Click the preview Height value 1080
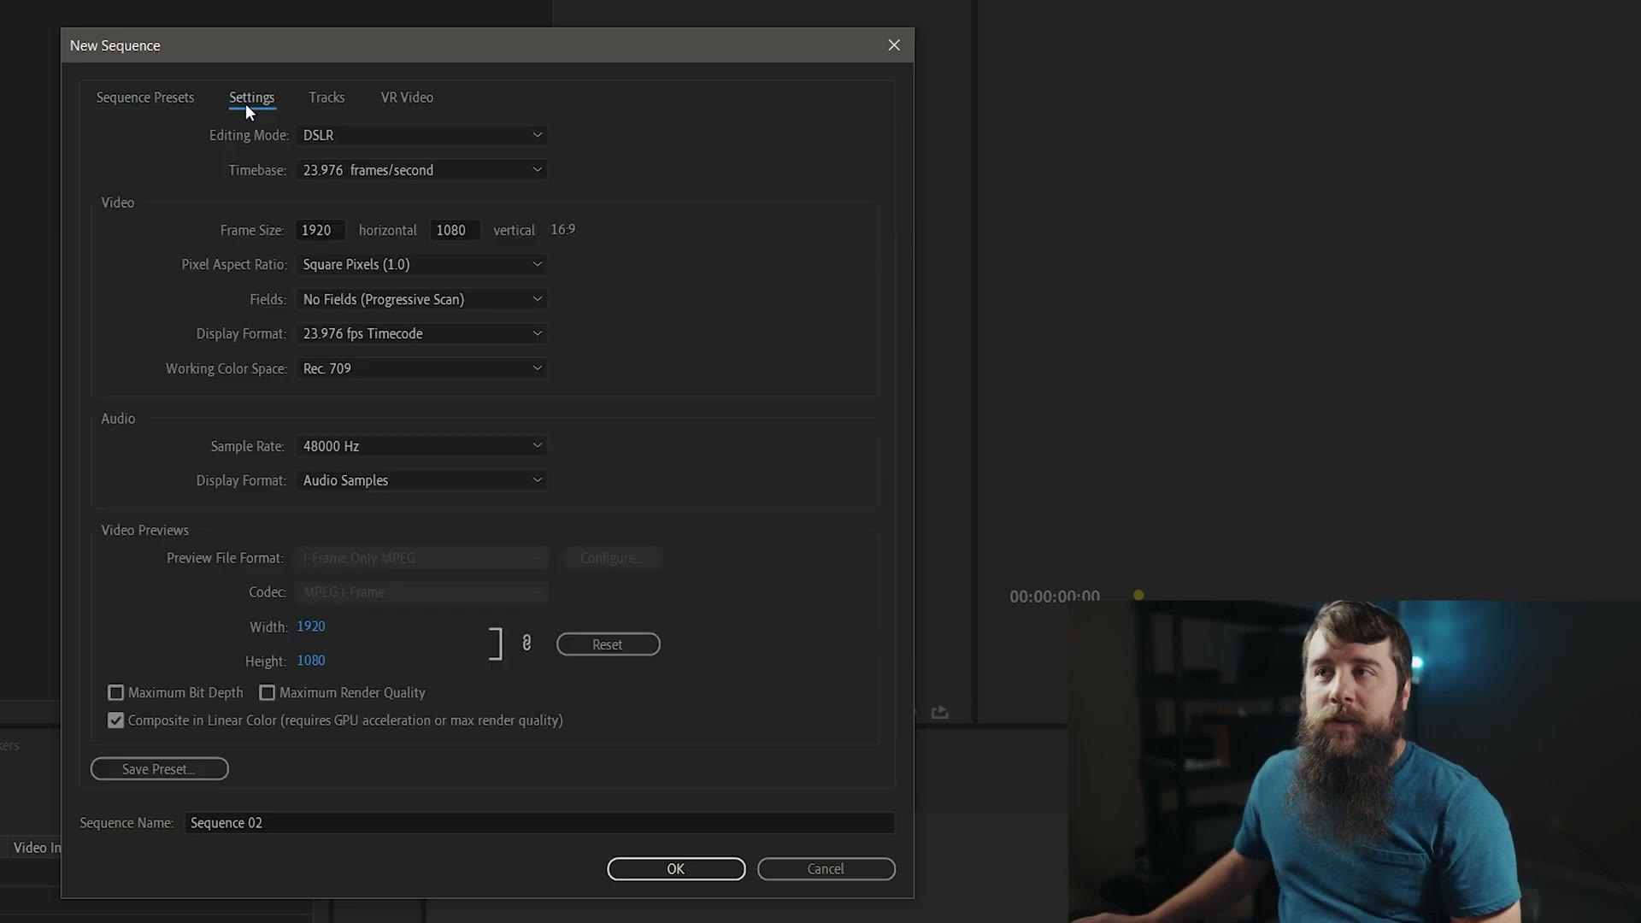The width and height of the screenshot is (1641, 923). 311,661
